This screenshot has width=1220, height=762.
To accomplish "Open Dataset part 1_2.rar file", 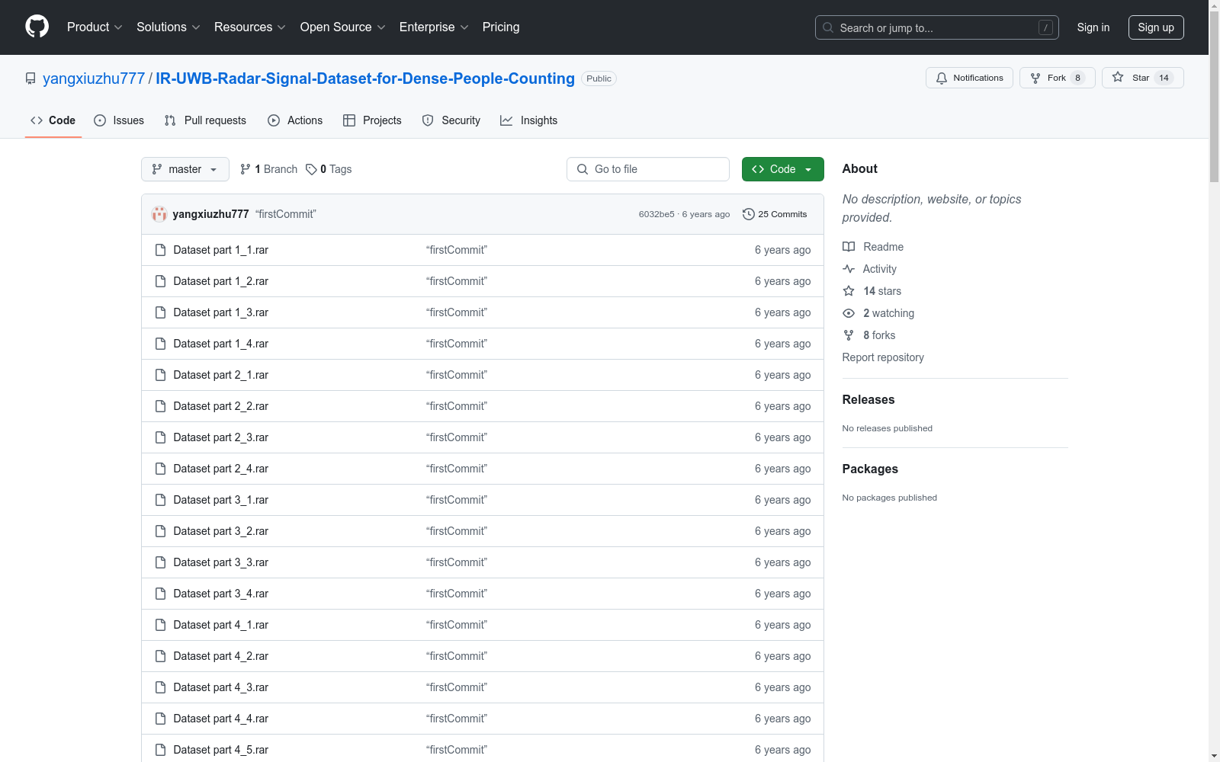I will tap(221, 281).
